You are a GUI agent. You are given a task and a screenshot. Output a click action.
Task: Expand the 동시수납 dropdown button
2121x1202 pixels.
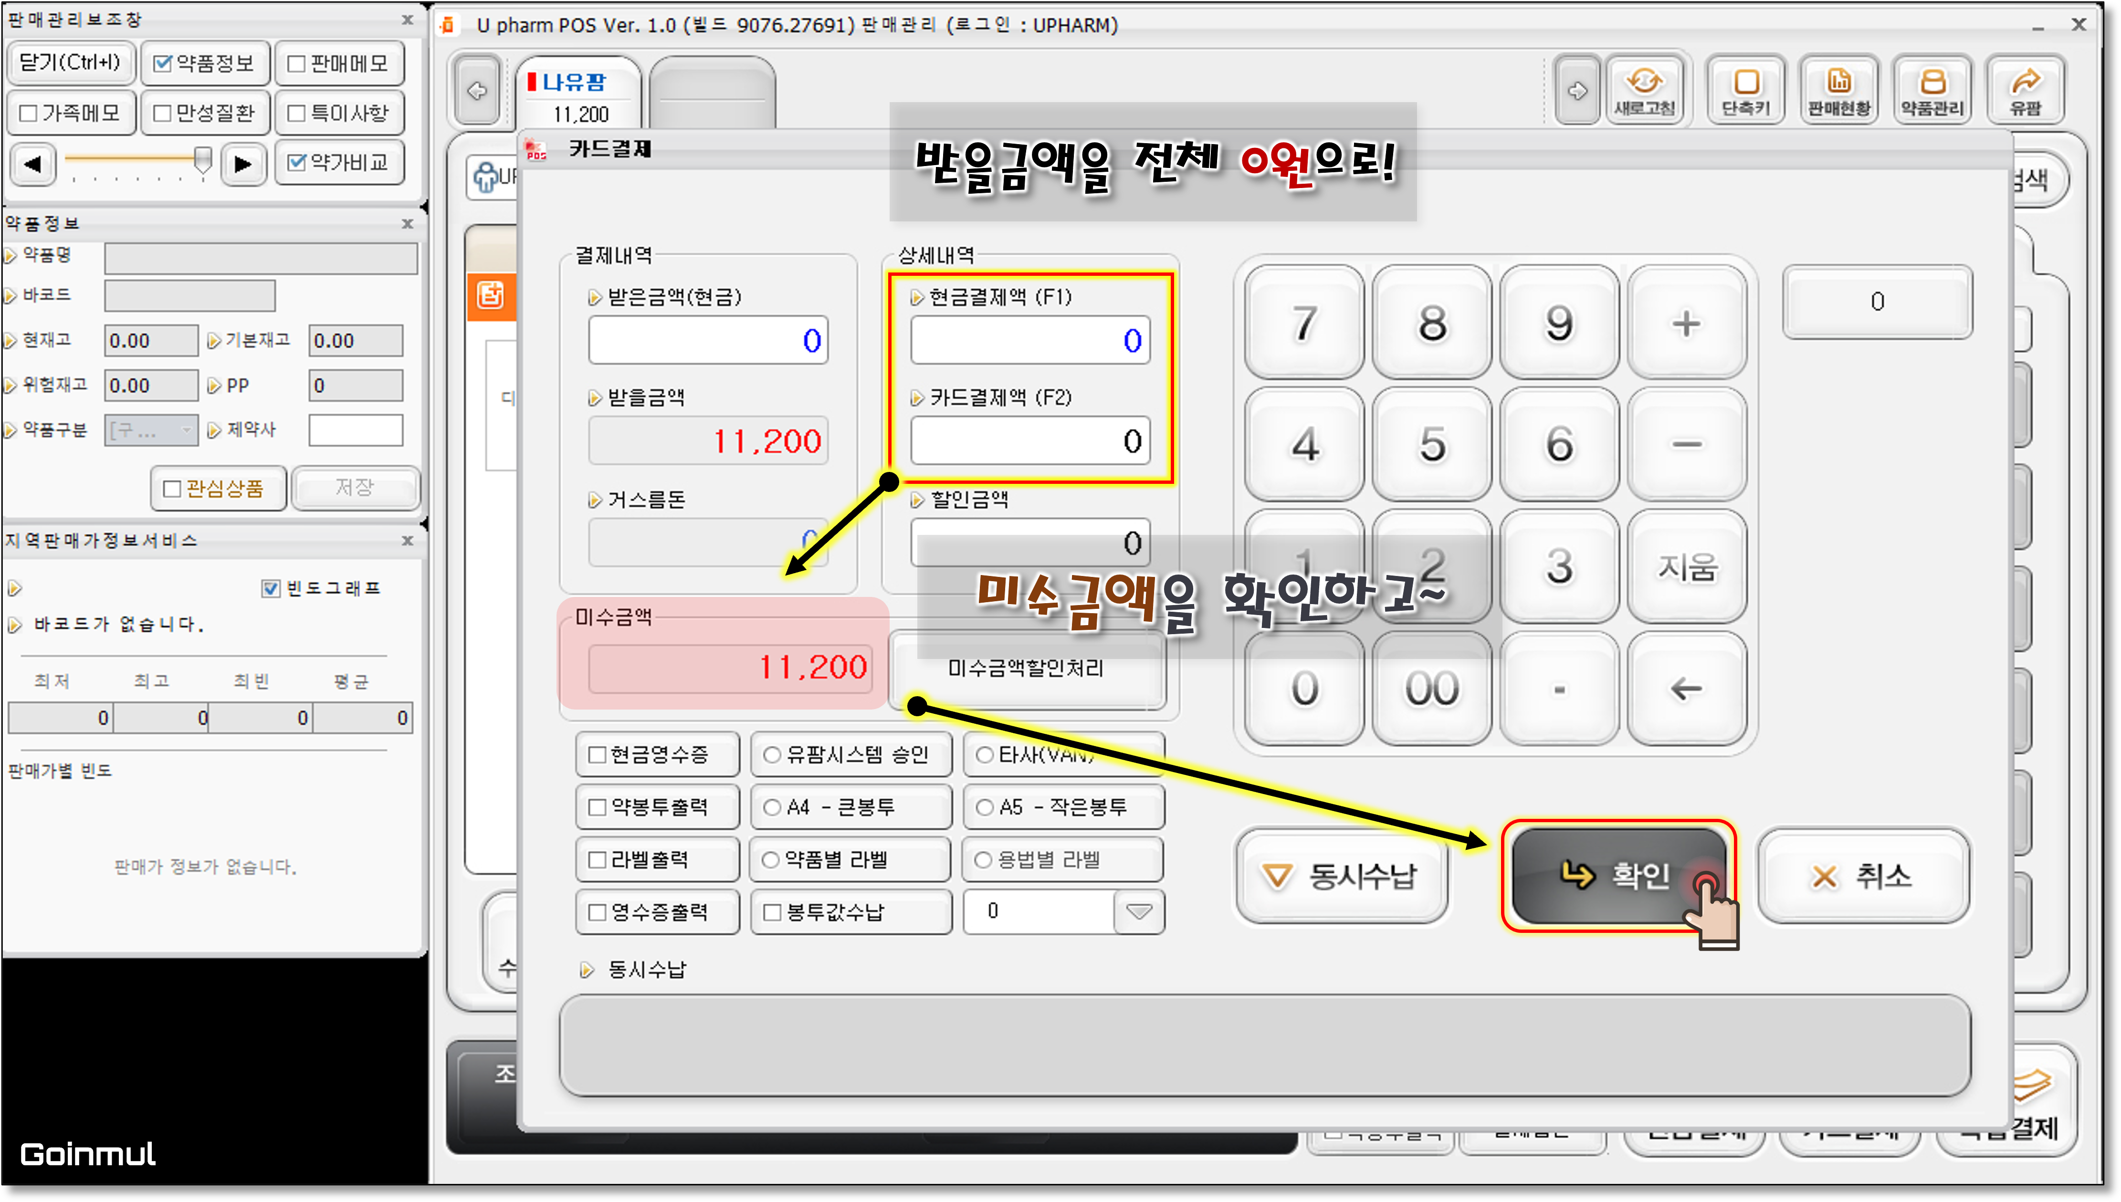pyautogui.click(x=1342, y=876)
